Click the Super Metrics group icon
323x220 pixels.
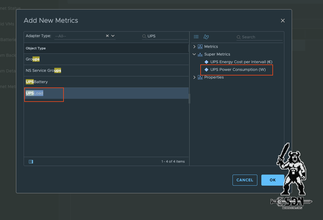tap(201, 54)
